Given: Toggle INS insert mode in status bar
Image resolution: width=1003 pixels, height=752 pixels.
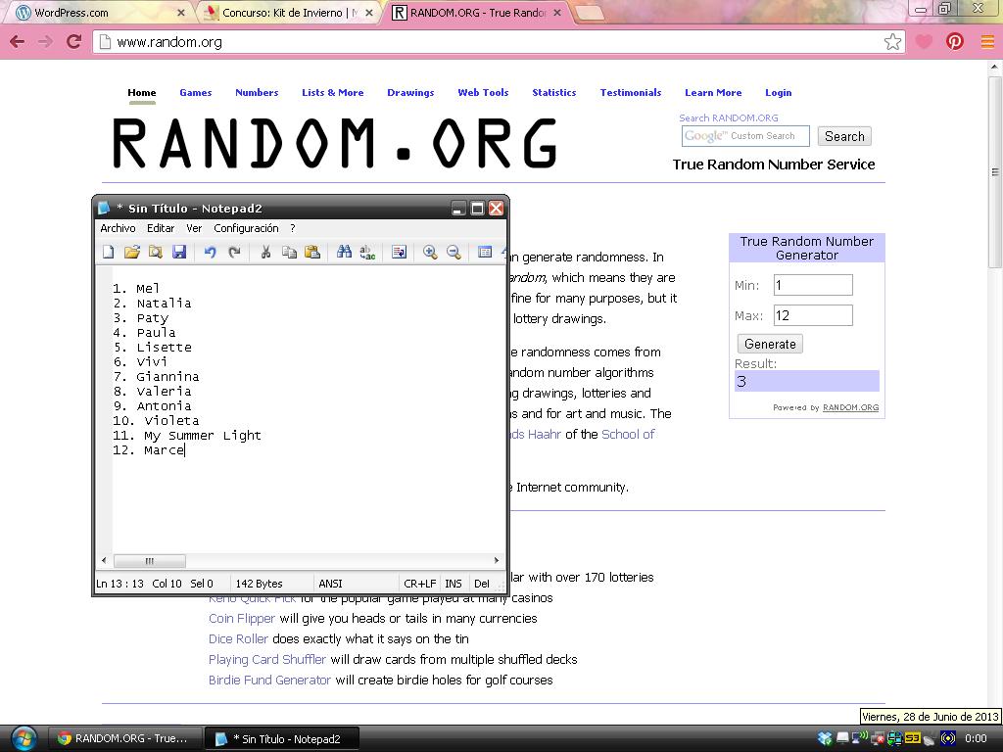Looking at the screenshot, I should [454, 584].
